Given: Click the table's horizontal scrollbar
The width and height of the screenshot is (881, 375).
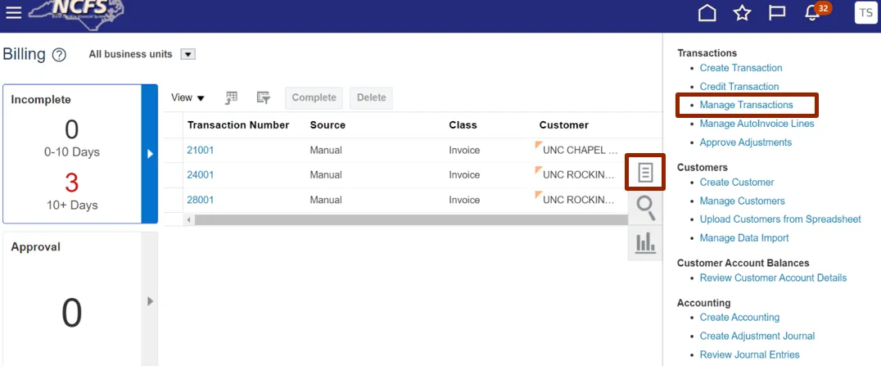Looking at the screenshot, I should click(x=409, y=220).
